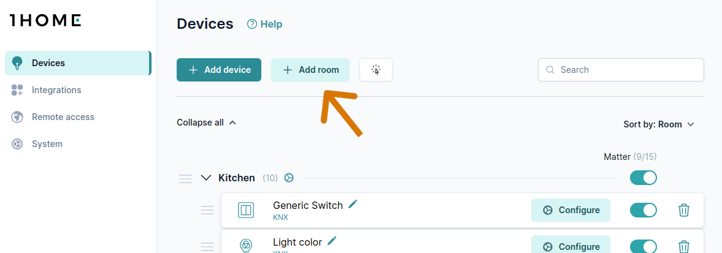Click the Add device button
Image resolution: width=722 pixels, height=253 pixels.
pyautogui.click(x=219, y=70)
